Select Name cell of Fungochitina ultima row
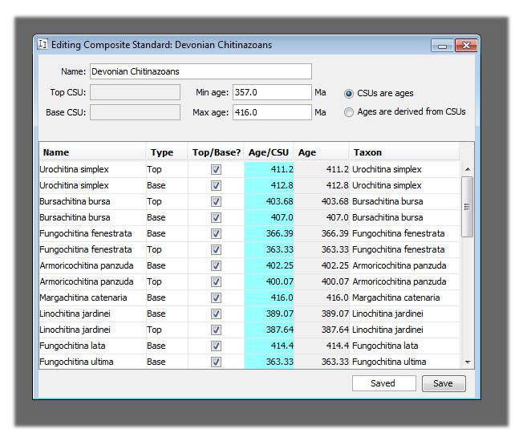523x441 pixels. (x=92, y=362)
